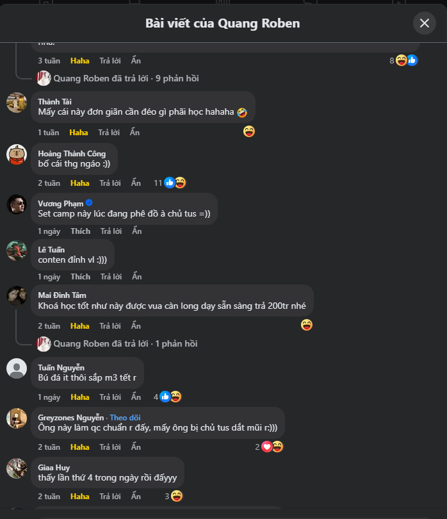Hide Greyzones Nguyễn's comment with Ẩn
The image size is (447, 519).
tap(136, 447)
